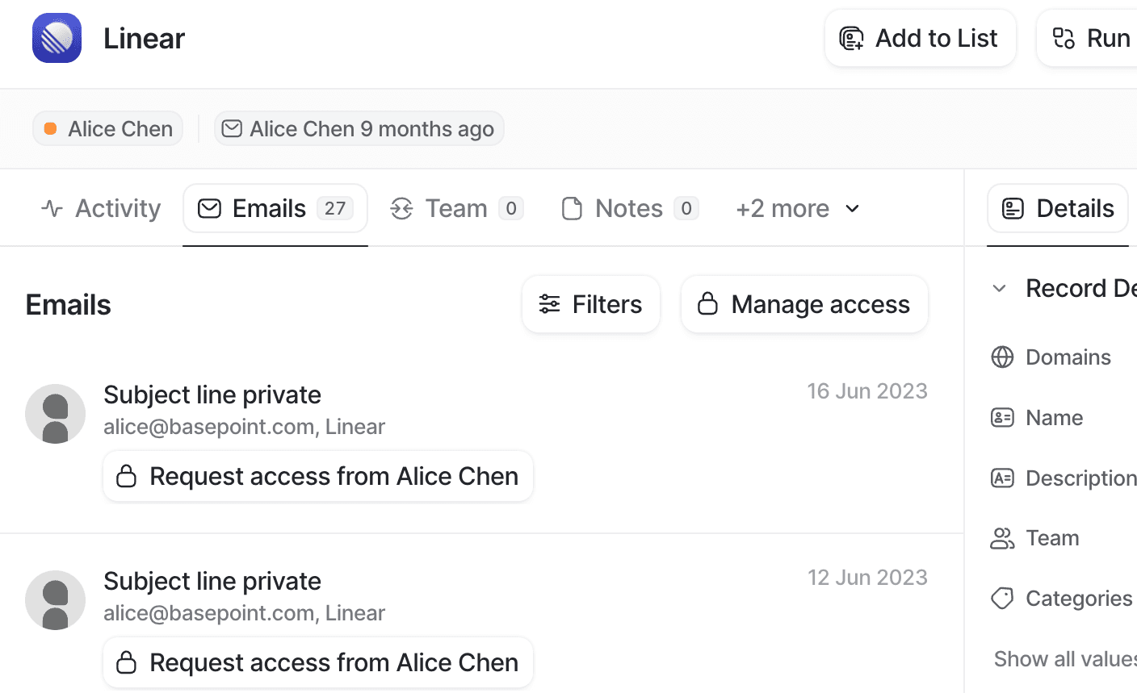Click the Alice Chen owner chip
This screenshot has height=693, width=1137.
(x=107, y=129)
